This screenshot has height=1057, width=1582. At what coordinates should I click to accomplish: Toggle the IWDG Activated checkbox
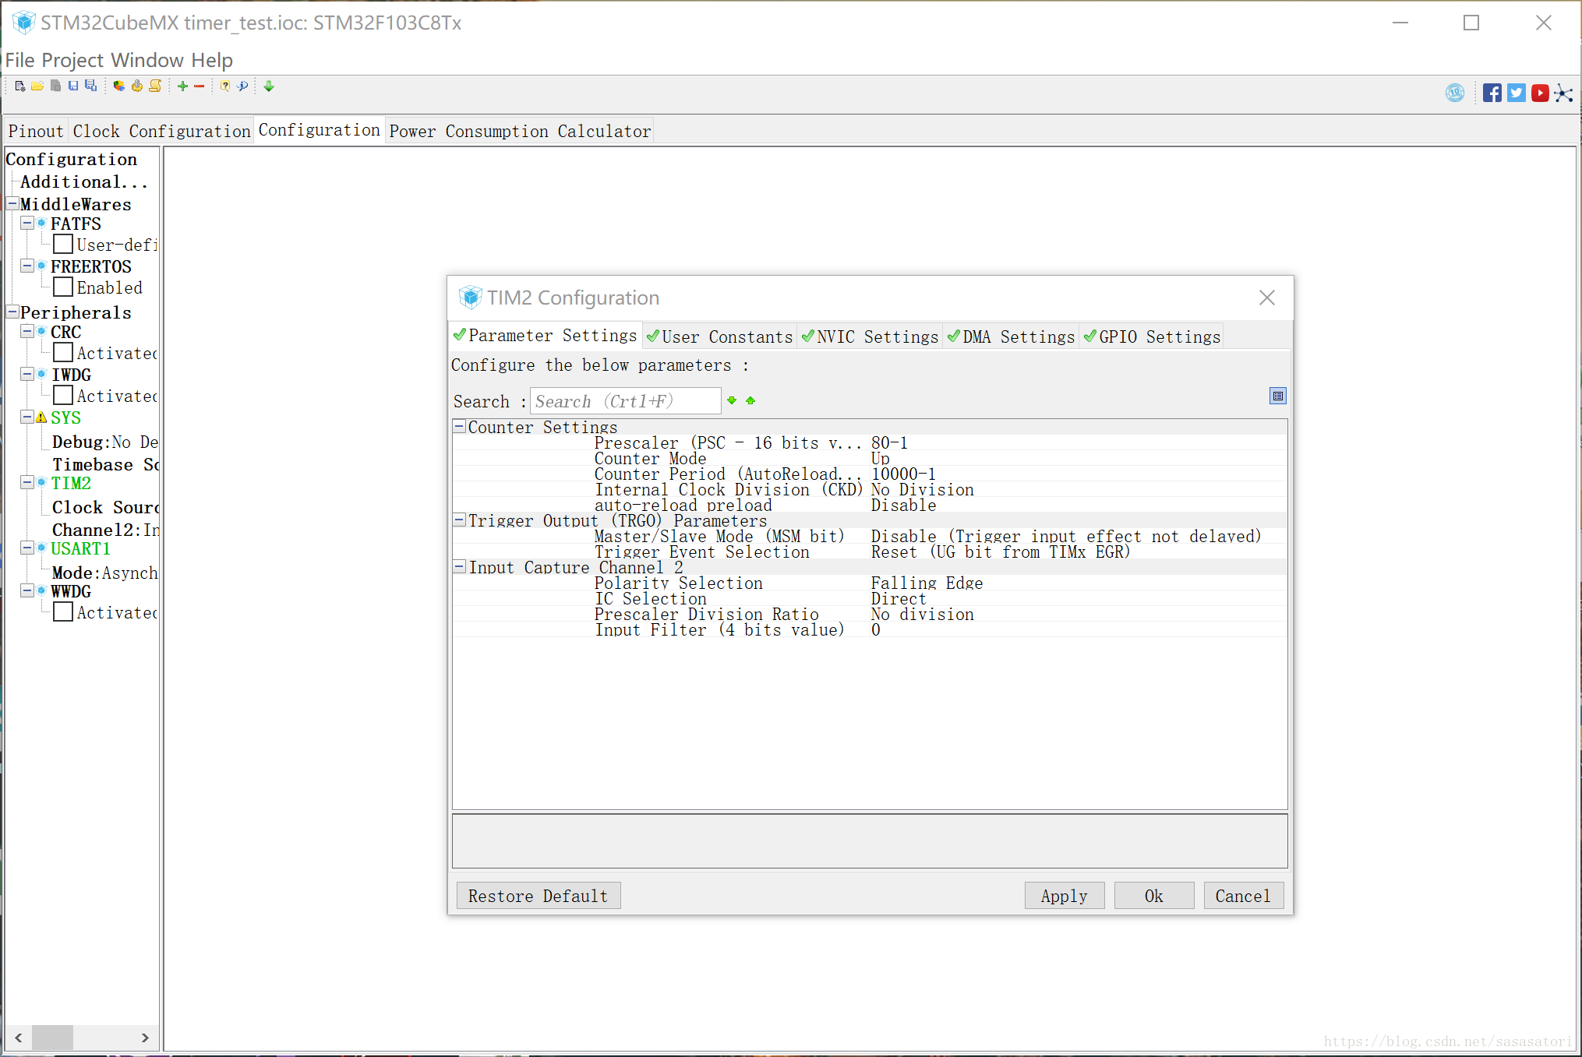(63, 396)
